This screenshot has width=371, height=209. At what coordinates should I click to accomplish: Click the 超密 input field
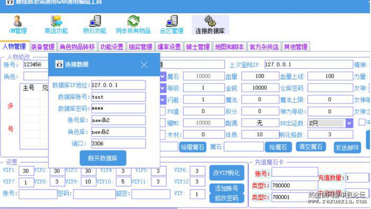[151, 194]
